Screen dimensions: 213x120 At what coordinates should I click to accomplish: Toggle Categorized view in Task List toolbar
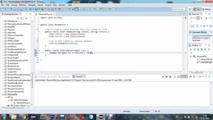click(x=198, y=18)
